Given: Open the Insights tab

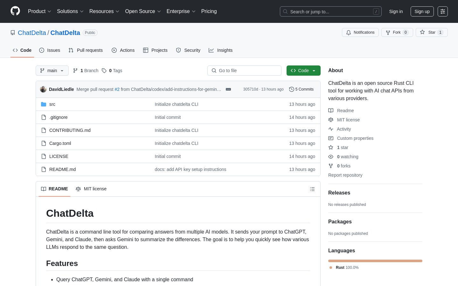Looking at the screenshot, I should (221, 50).
